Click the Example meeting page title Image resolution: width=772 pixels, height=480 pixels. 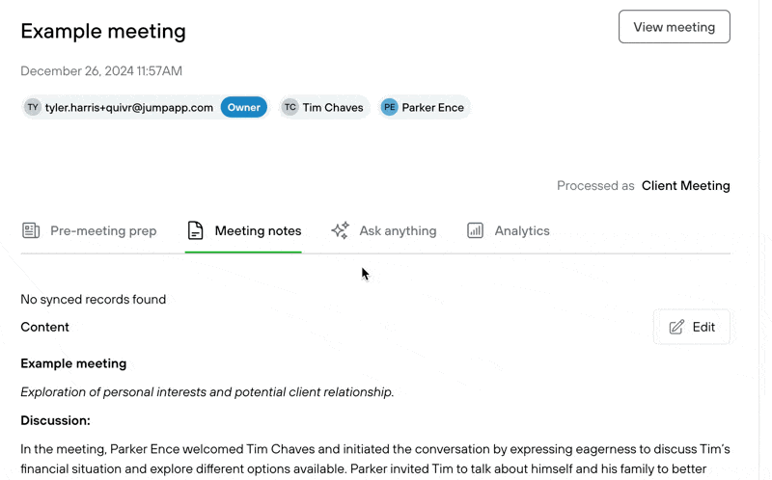coord(103,31)
